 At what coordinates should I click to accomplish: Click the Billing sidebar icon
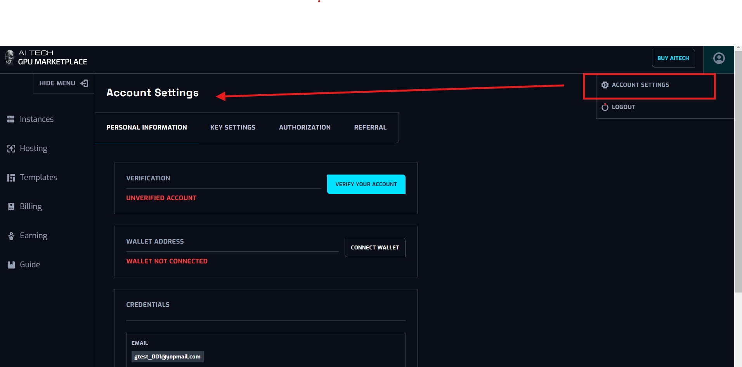(11, 207)
